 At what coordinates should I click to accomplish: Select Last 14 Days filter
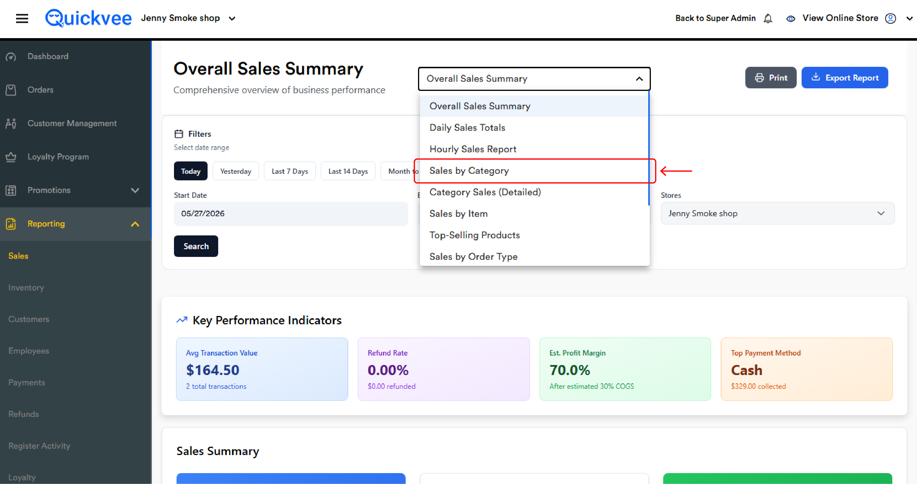[x=348, y=171]
